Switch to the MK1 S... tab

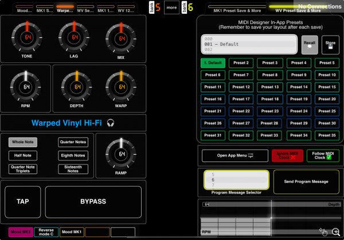click(x=45, y=9)
